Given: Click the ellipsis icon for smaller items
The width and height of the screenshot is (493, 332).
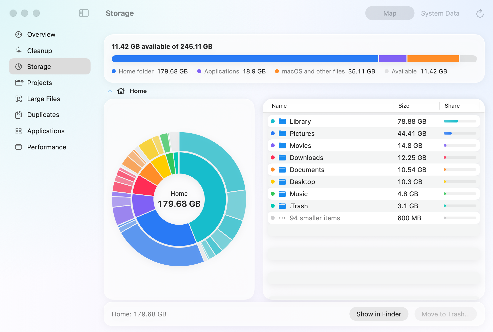Looking at the screenshot, I should point(282,218).
